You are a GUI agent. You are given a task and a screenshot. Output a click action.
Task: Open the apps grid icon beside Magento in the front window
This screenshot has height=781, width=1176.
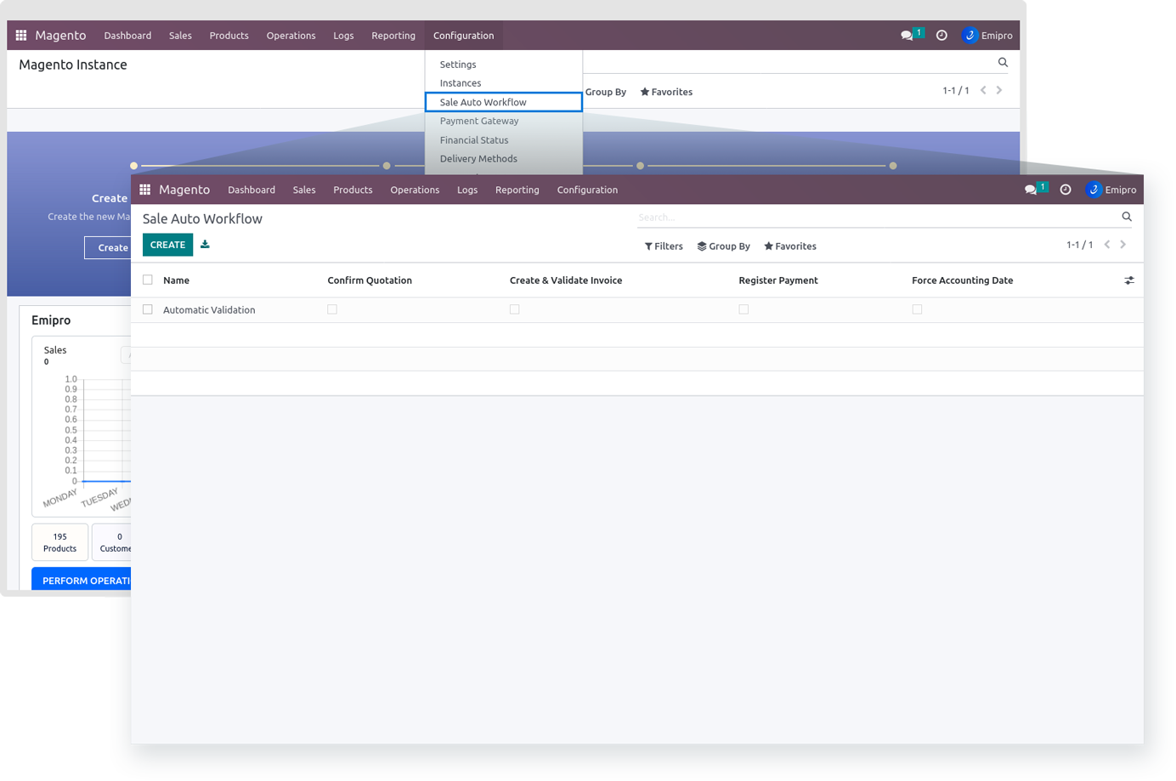(145, 190)
